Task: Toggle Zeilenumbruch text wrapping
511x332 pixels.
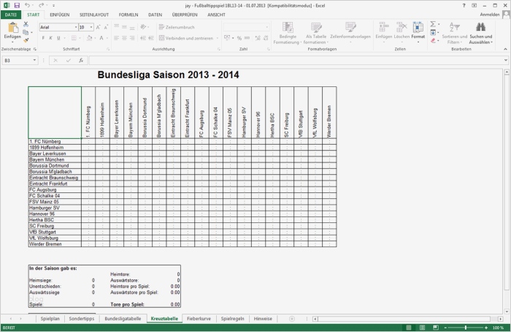Action: pos(177,27)
